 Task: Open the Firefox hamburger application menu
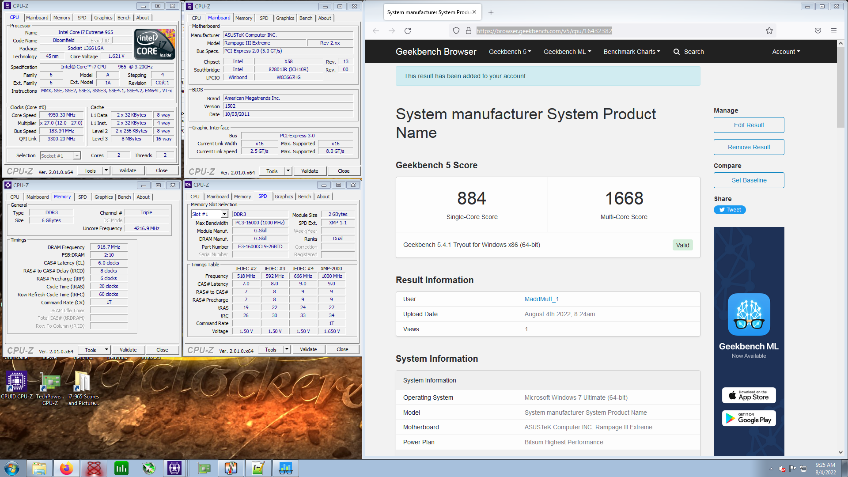834,30
